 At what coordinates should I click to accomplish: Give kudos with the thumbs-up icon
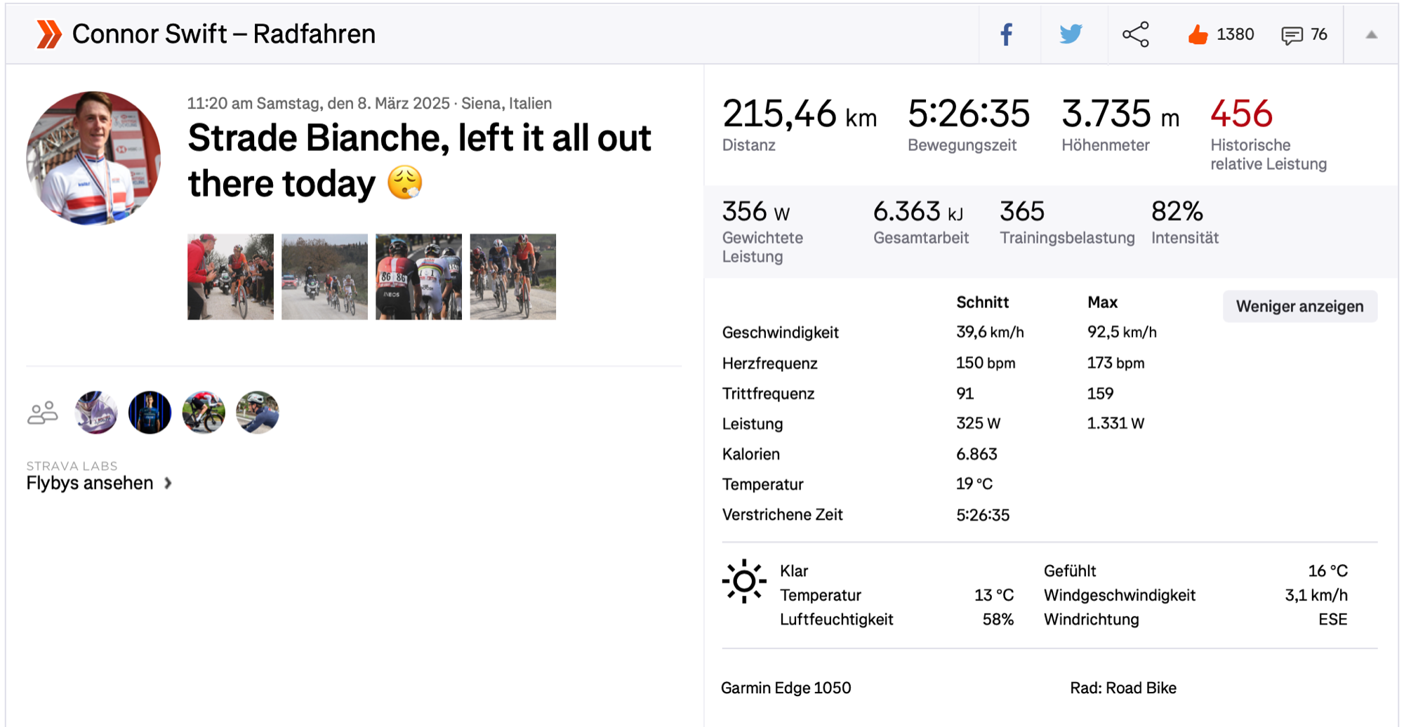[x=1198, y=34]
